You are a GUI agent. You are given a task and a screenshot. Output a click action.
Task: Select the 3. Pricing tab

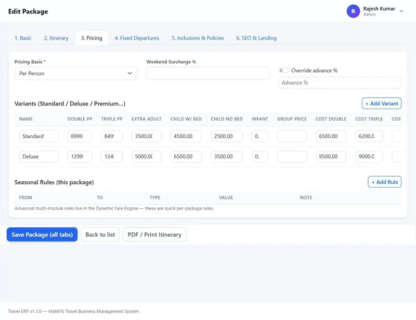coord(92,38)
